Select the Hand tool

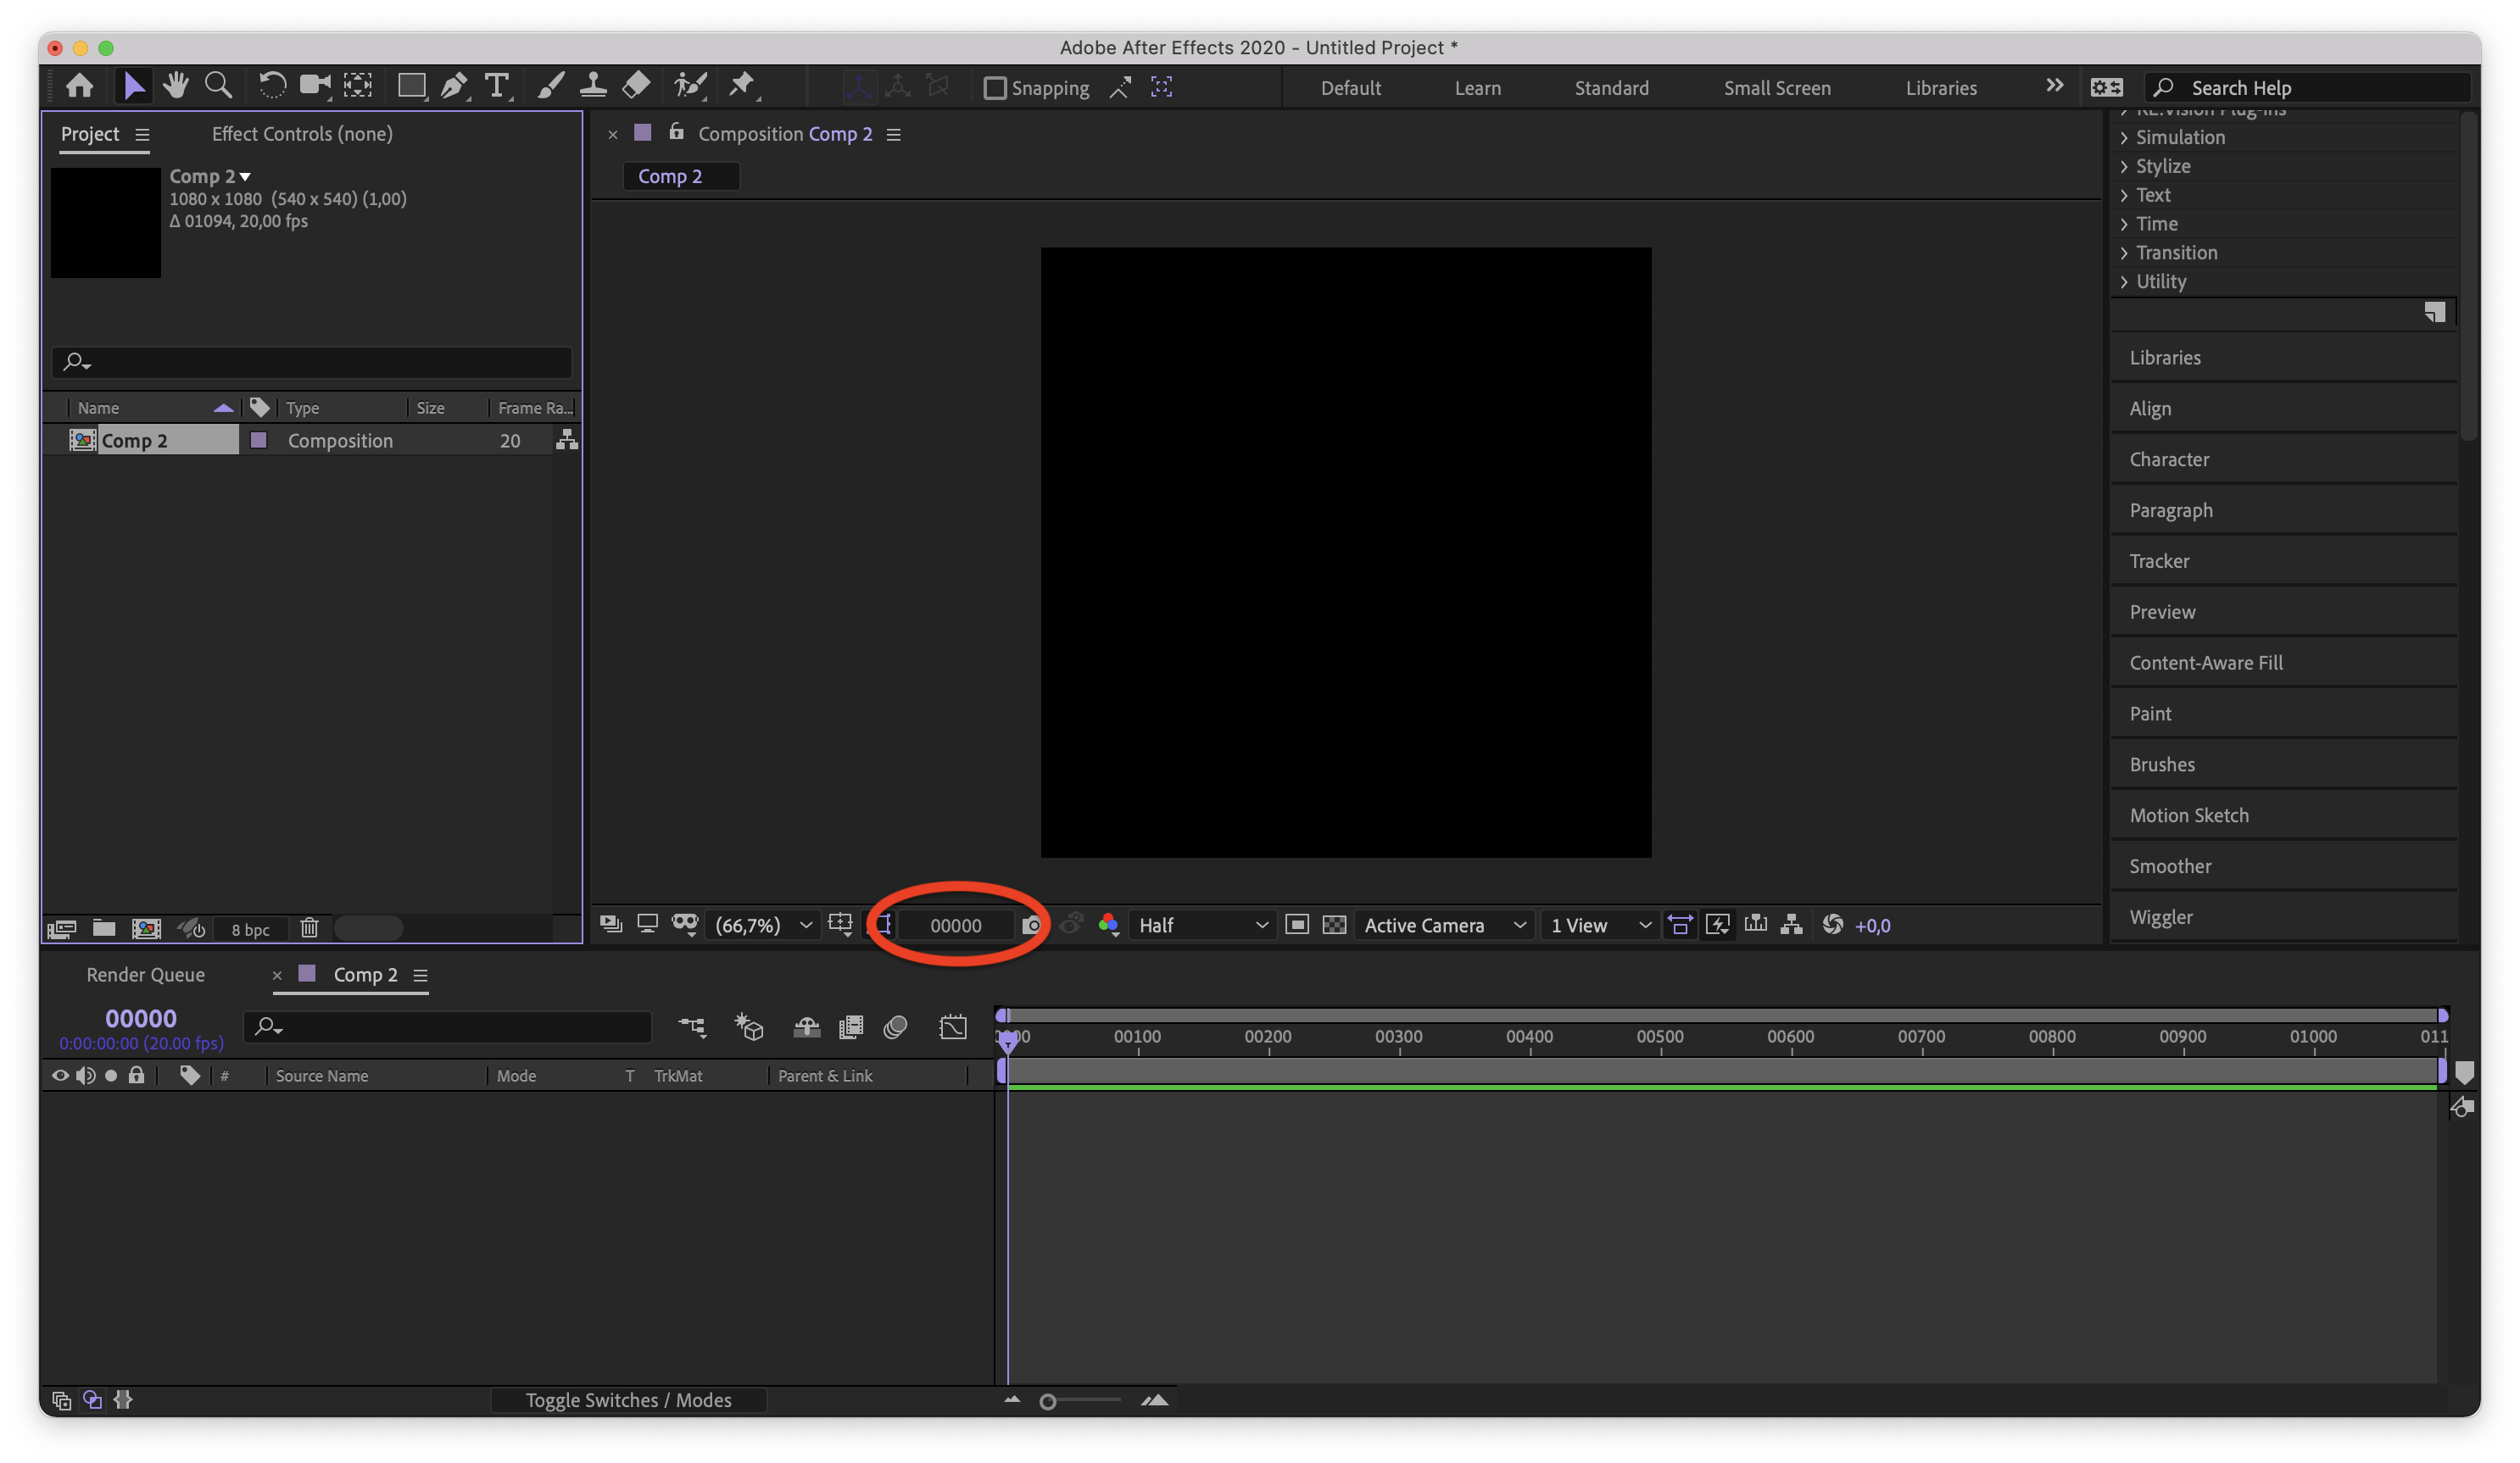176,86
